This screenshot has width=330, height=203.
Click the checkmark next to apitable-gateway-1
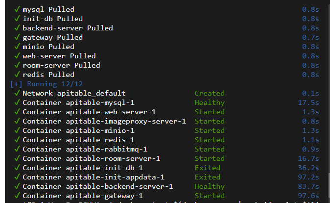click(18, 196)
